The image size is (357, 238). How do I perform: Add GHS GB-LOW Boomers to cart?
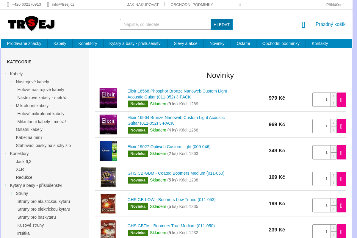tap(341, 205)
